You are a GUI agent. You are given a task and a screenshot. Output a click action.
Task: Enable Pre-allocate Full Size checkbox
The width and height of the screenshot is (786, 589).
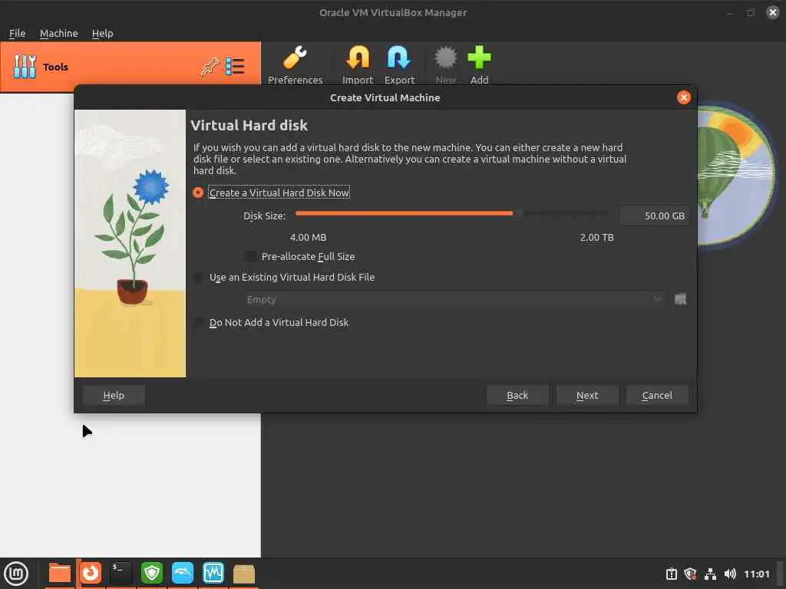tap(250, 256)
